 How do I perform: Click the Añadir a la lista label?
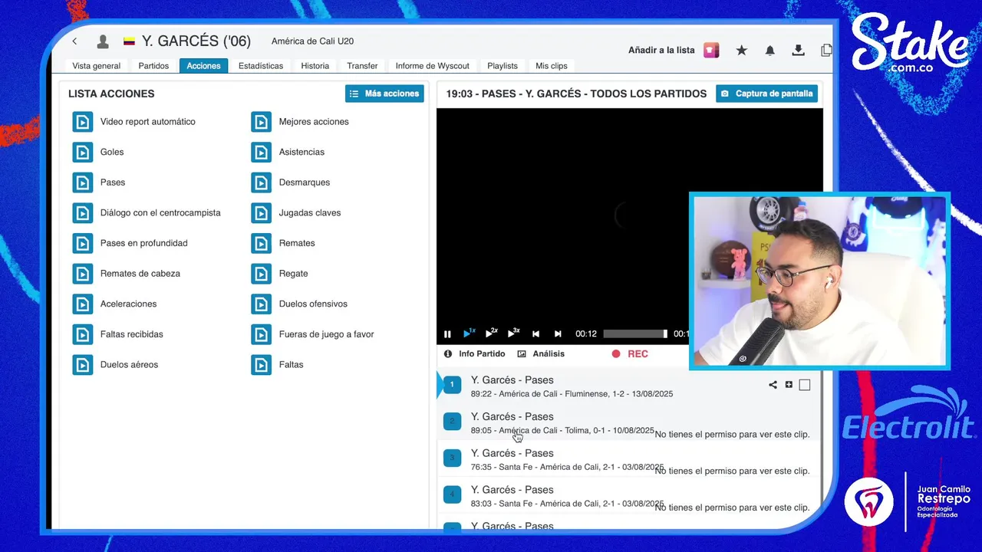click(661, 51)
